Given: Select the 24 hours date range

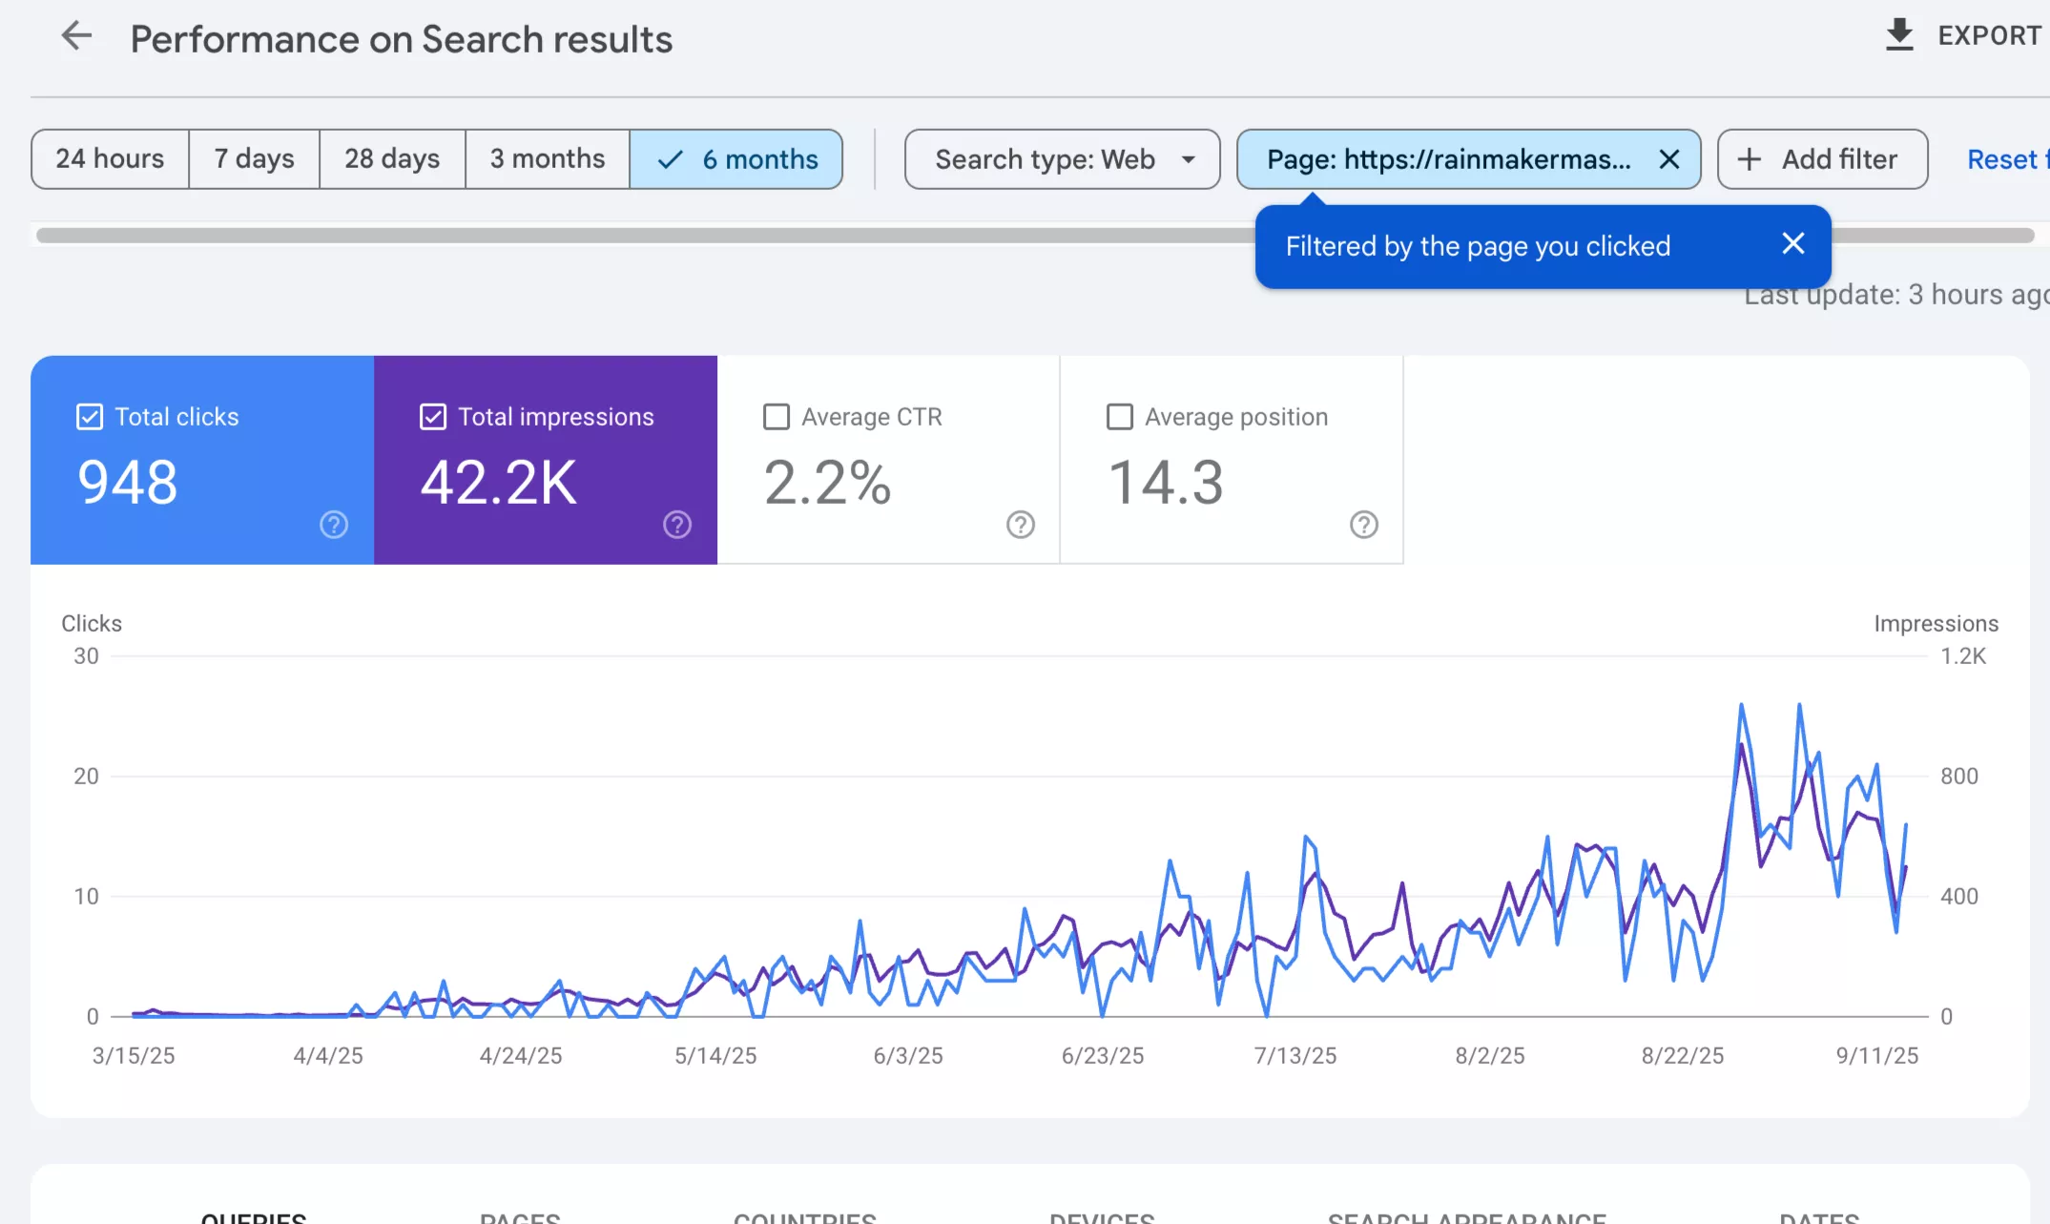Looking at the screenshot, I should [108, 158].
